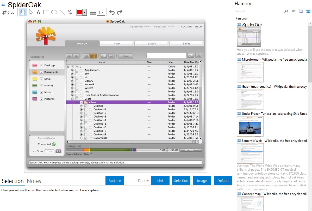Viewport: 312px width, 211px height.
Task: Switch to the STATUS tab
Action: tap(152, 43)
